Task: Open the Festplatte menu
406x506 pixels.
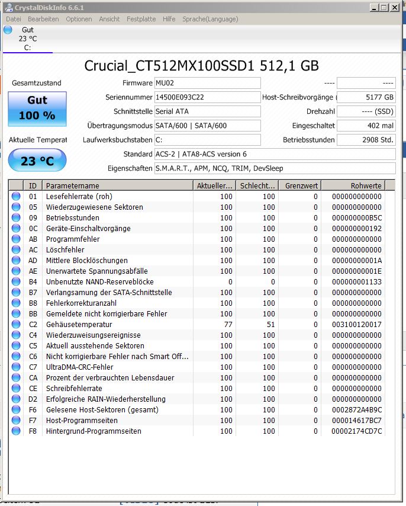Action: [141, 19]
